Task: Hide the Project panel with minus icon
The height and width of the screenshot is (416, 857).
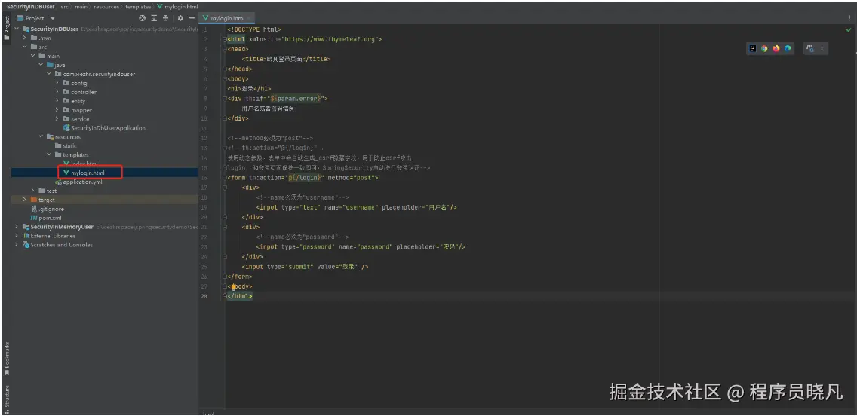Action: click(192, 18)
